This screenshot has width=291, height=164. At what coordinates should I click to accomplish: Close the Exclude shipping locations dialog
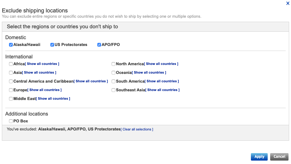[288, 3]
